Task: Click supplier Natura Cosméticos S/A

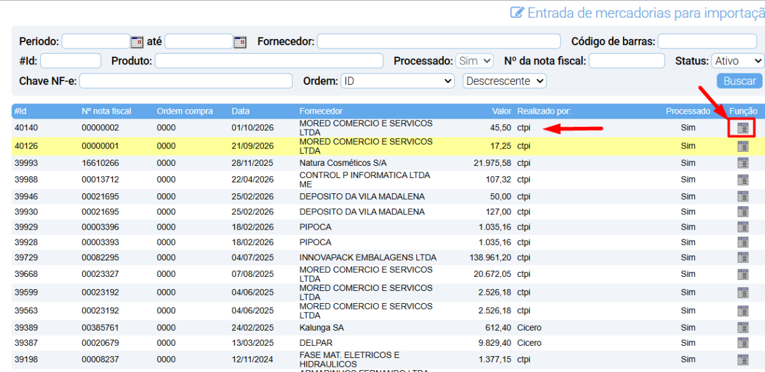Action: [x=343, y=163]
